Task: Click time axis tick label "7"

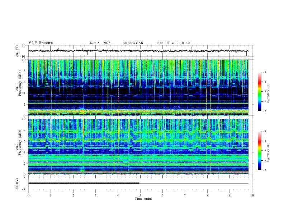Action: click(x=185, y=195)
